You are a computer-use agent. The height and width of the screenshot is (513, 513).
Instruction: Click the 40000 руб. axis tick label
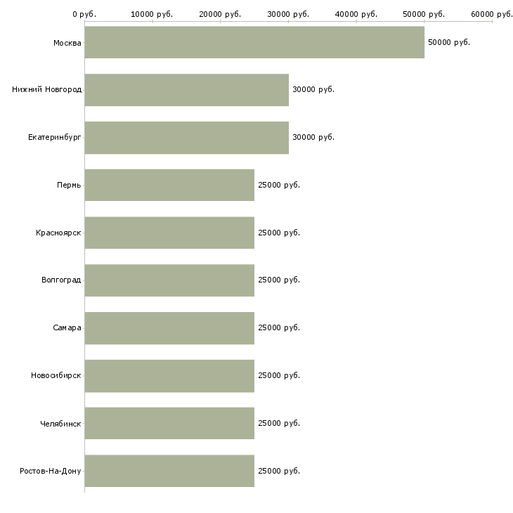[356, 14]
